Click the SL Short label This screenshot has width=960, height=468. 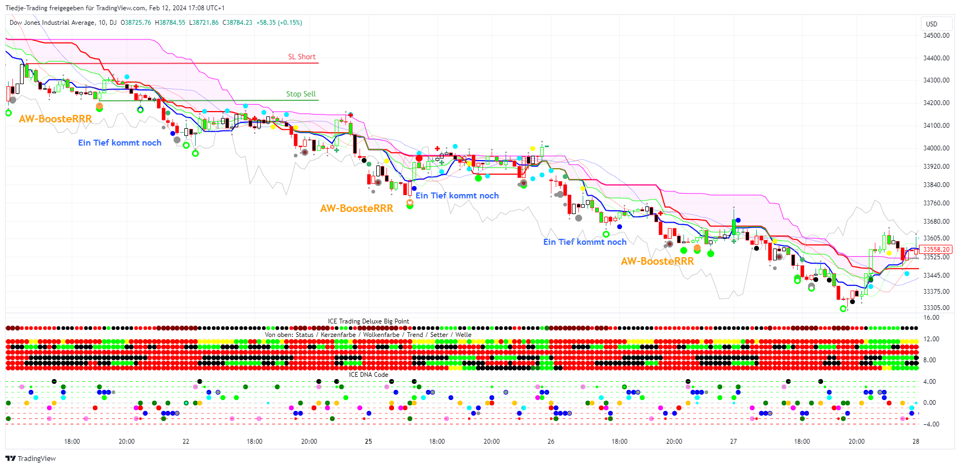pyautogui.click(x=301, y=57)
